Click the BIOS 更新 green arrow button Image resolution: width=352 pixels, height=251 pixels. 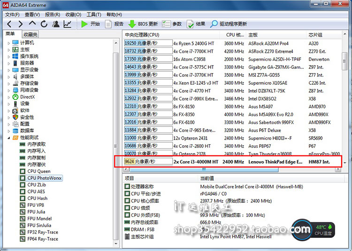pyautogui.click(x=143, y=24)
